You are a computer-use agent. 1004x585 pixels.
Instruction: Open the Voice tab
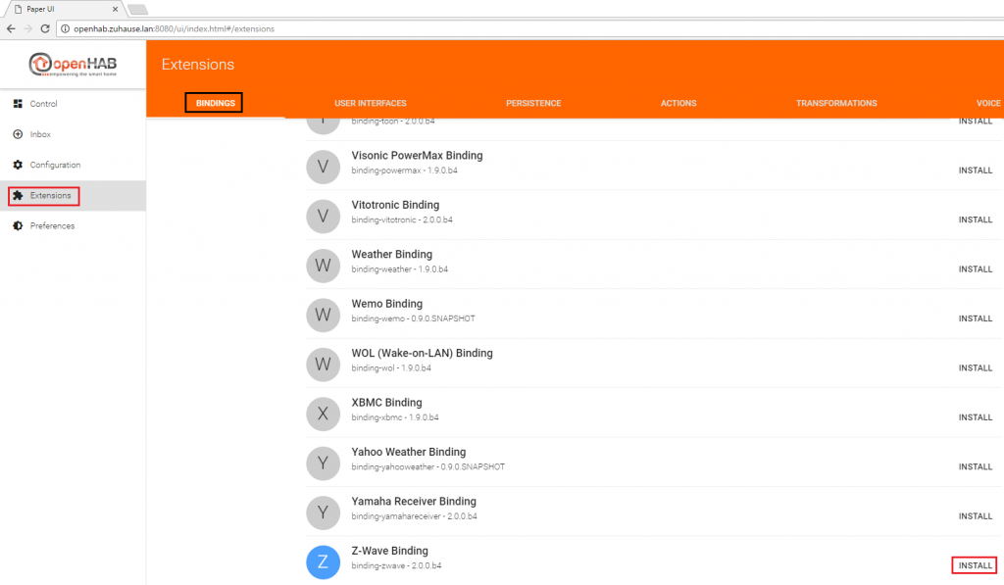tap(988, 103)
